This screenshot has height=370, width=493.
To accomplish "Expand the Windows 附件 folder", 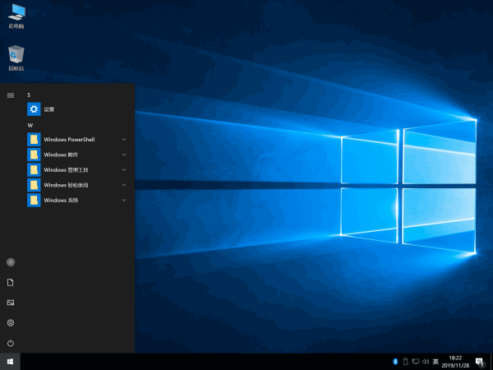I will point(124,155).
